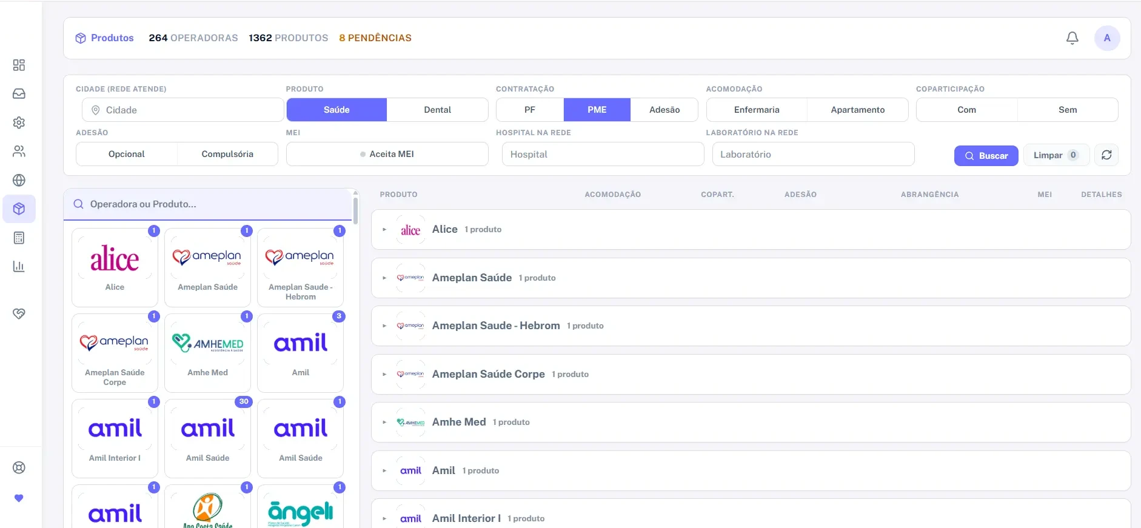1141x528 pixels.
Task: Click the Laboratório input field
Action: (813, 154)
